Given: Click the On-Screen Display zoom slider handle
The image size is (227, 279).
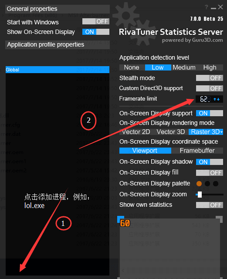Looking at the screenshot, I should pyautogui.click(x=200, y=195).
